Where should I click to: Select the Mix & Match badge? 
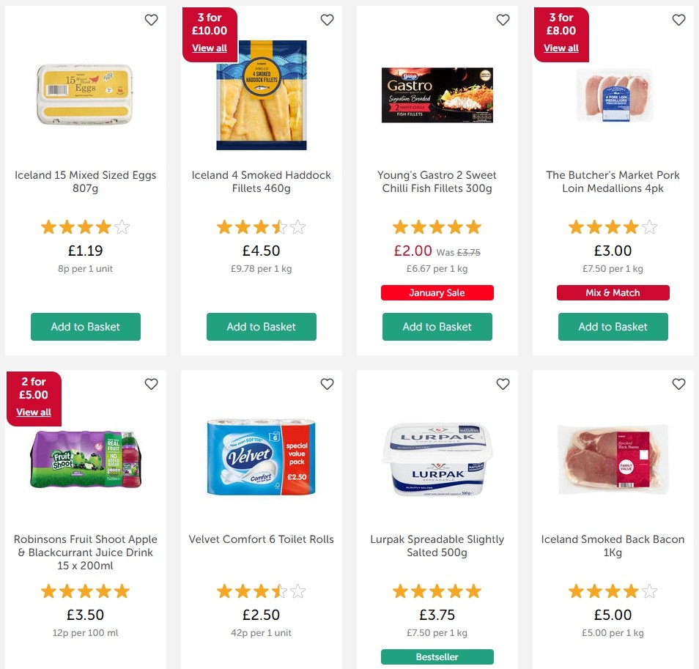[x=613, y=292]
